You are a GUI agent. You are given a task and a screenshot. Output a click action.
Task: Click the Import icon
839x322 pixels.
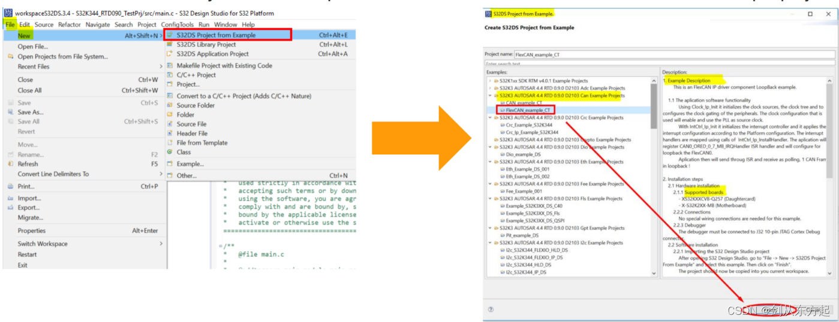pos(11,198)
